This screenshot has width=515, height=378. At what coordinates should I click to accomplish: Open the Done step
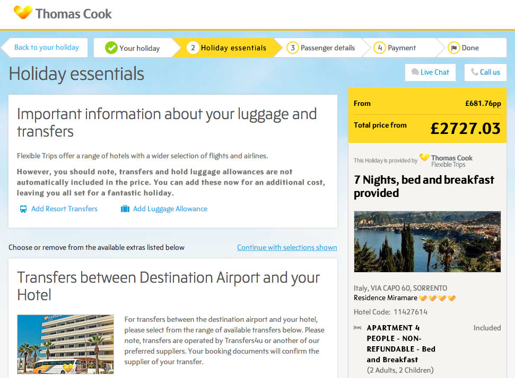click(472, 48)
